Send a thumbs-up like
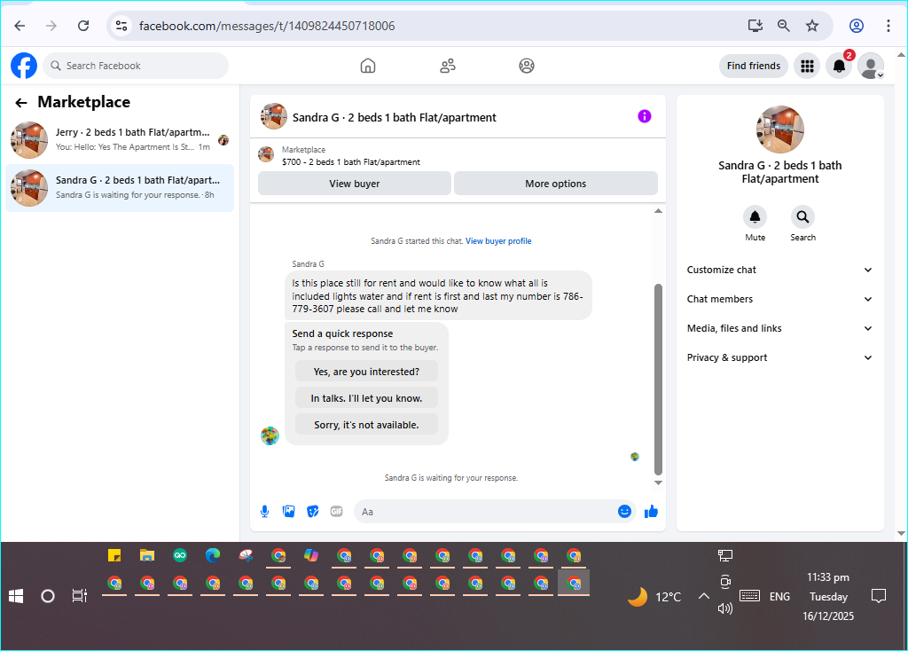The height and width of the screenshot is (651, 908). pyautogui.click(x=652, y=512)
